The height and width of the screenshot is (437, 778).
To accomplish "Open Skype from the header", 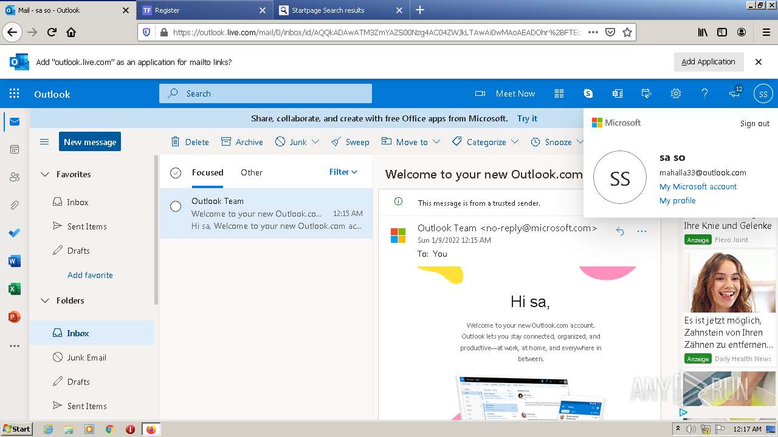I will [588, 93].
